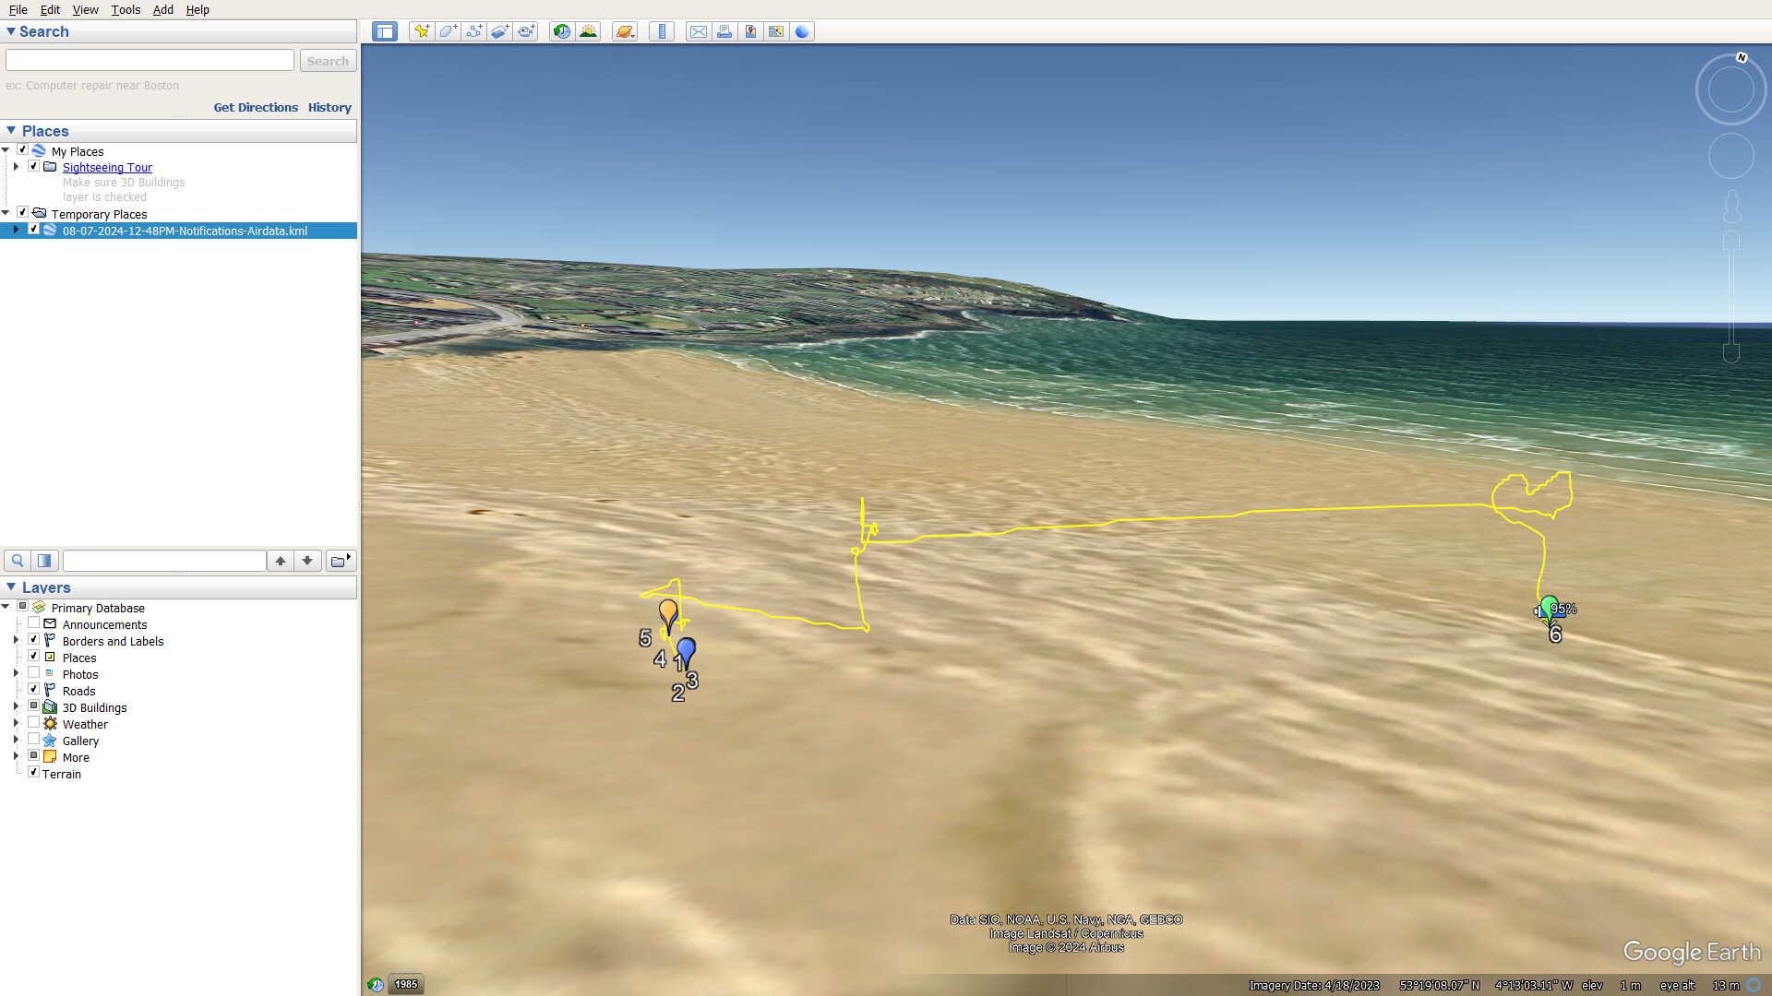The width and height of the screenshot is (1772, 996).
Task: Click the zoom slider on the navigation control
Action: click(1731, 295)
